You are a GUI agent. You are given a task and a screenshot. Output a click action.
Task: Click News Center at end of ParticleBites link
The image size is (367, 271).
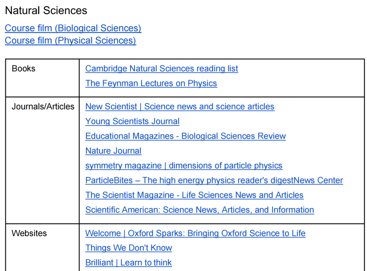[x=318, y=180]
